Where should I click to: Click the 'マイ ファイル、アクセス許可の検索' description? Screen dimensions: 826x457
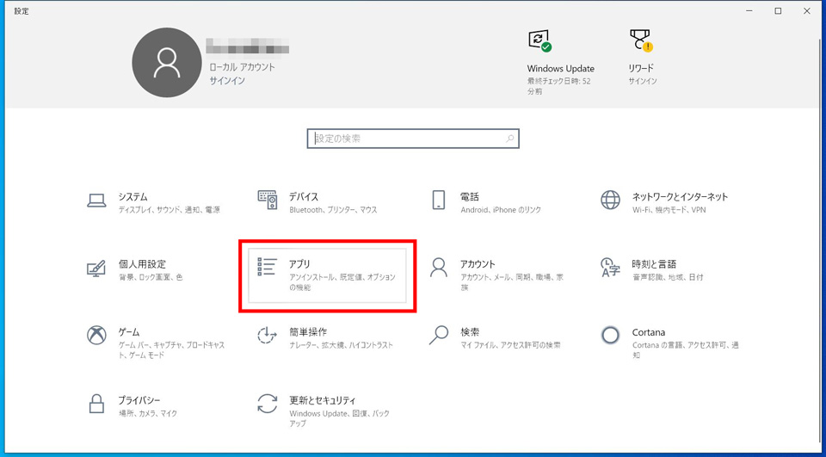click(510, 345)
